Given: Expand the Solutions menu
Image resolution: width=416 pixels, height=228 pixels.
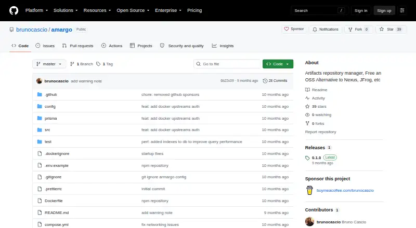Looking at the screenshot, I should tap(66, 10).
